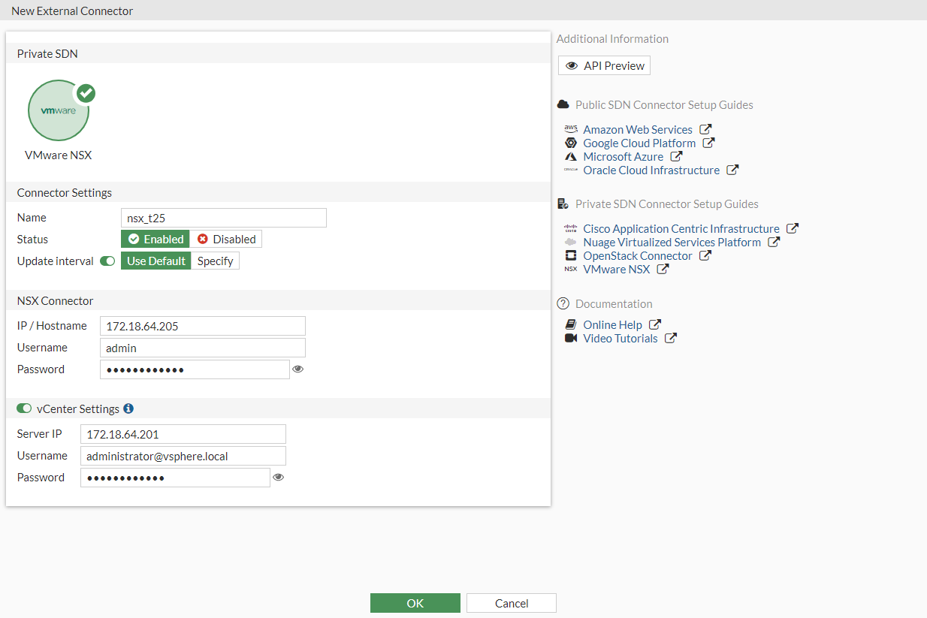Click the OK button
The height and width of the screenshot is (618, 927).
tap(415, 603)
